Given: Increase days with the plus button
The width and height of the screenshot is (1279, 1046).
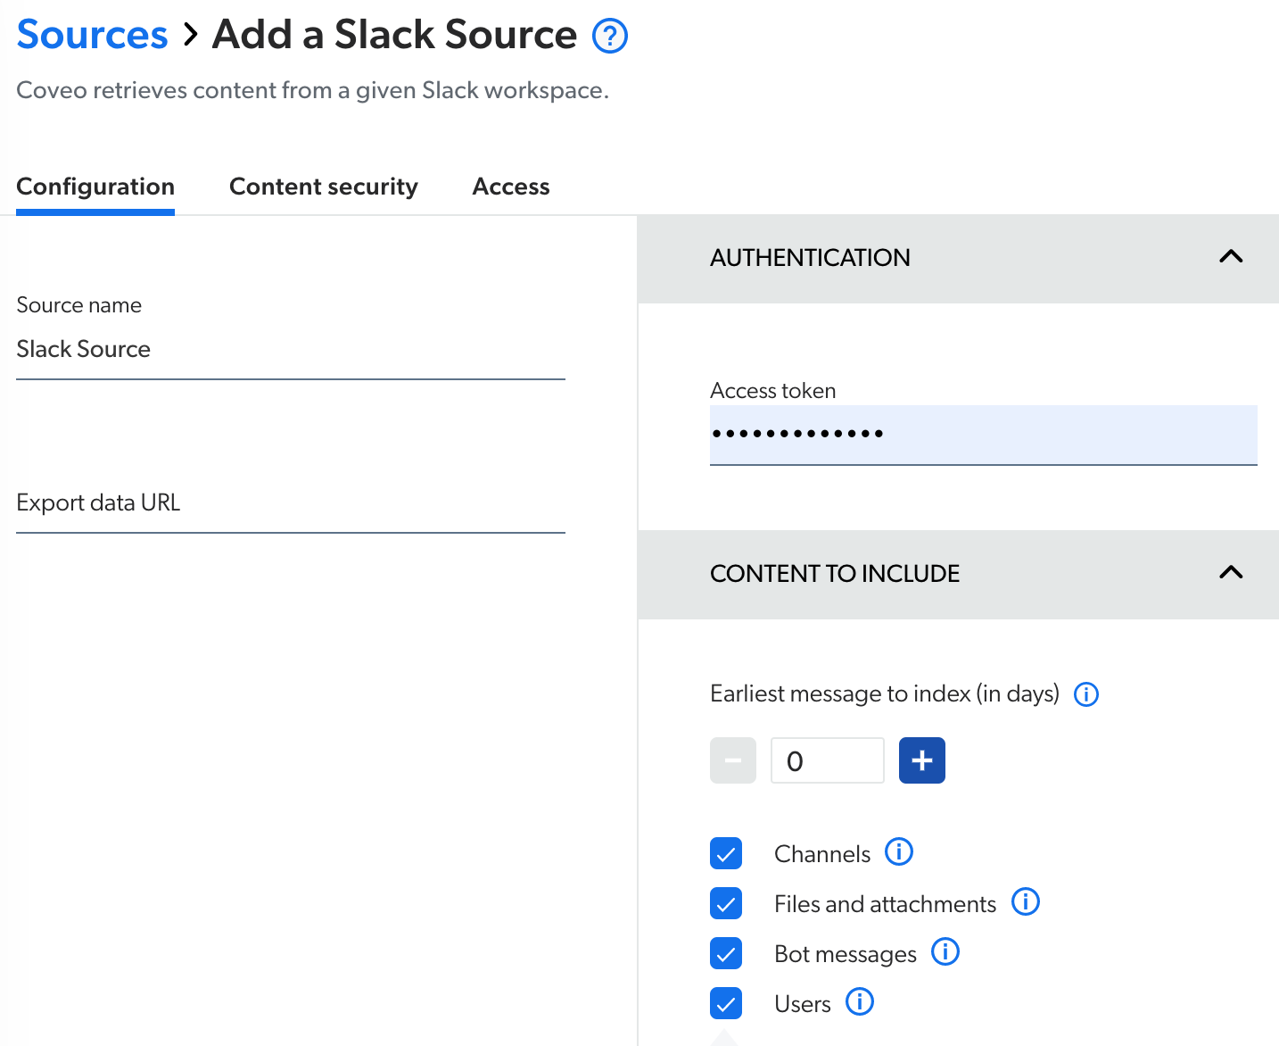Looking at the screenshot, I should 922,760.
